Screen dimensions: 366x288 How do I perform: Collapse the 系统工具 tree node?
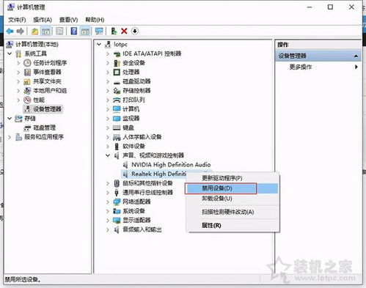click(x=10, y=53)
